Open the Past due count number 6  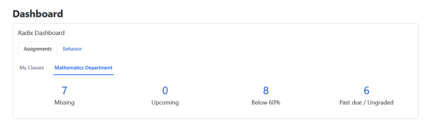pyautogui.click(x=367, y=91)
